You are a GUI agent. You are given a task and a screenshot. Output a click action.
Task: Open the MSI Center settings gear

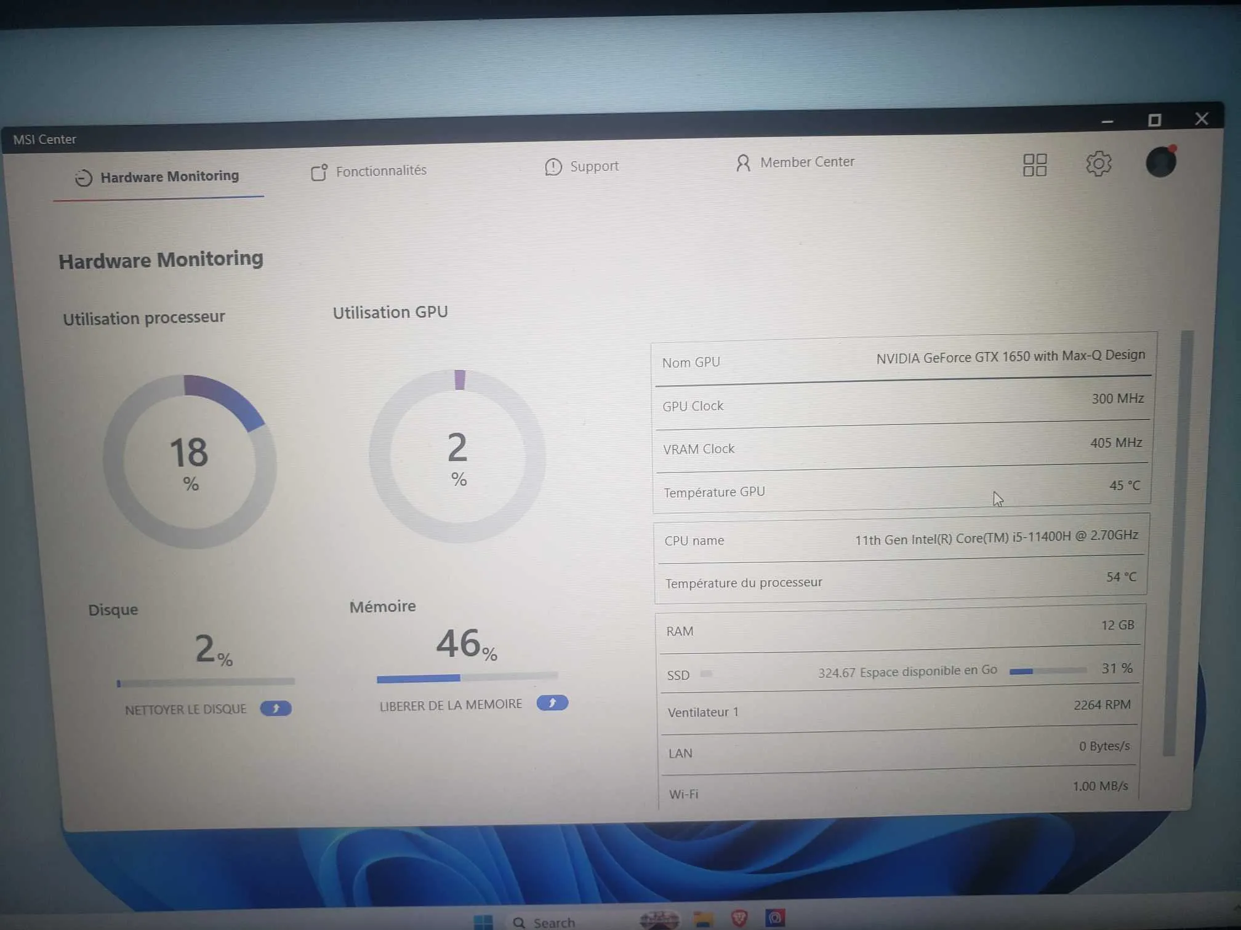coord(1098,164)
